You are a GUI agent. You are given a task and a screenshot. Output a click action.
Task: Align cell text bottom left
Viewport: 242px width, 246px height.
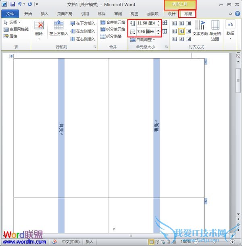point(174,39)
